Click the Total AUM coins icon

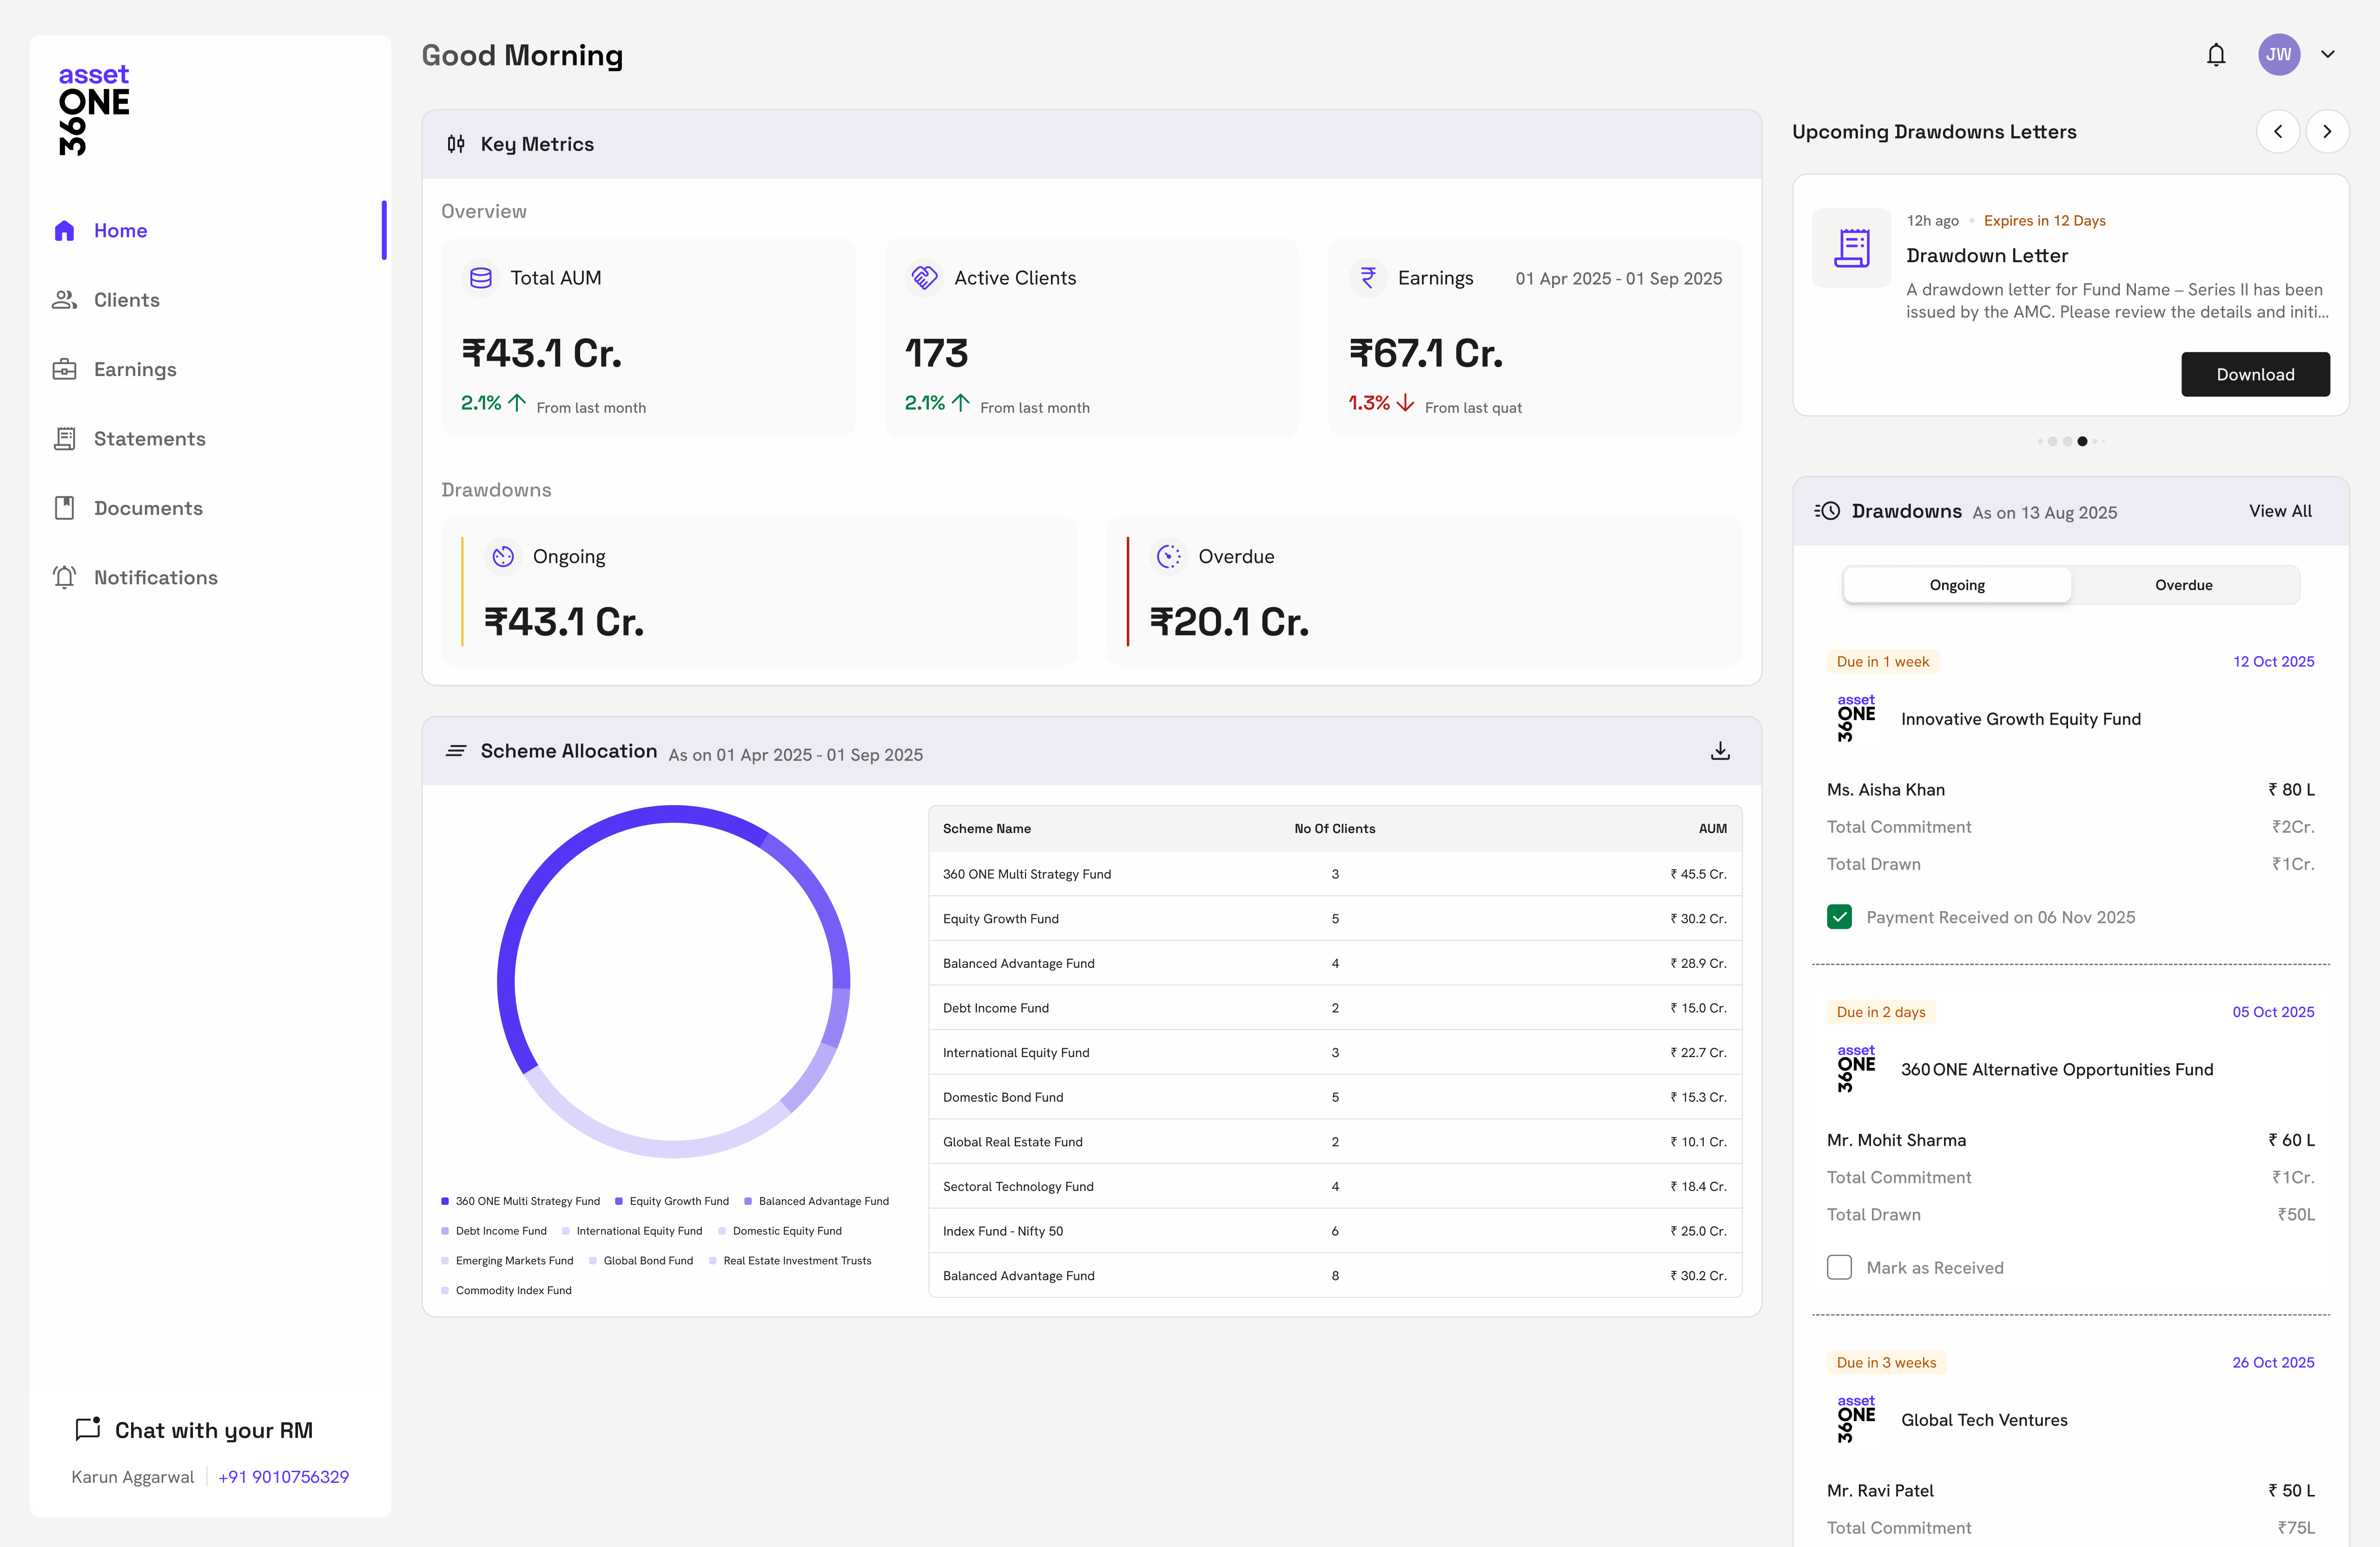(x=480, y=278)
